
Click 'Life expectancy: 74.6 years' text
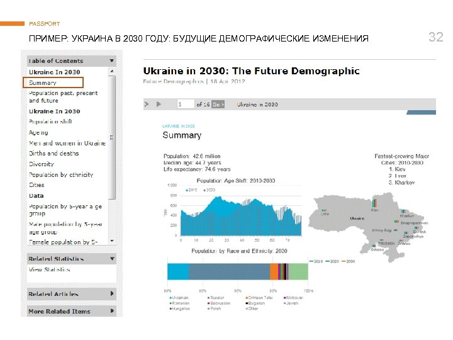(197, 169)
